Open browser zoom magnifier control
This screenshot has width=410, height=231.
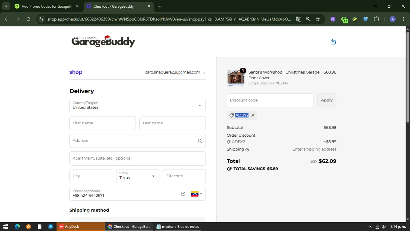coord(308,19)
